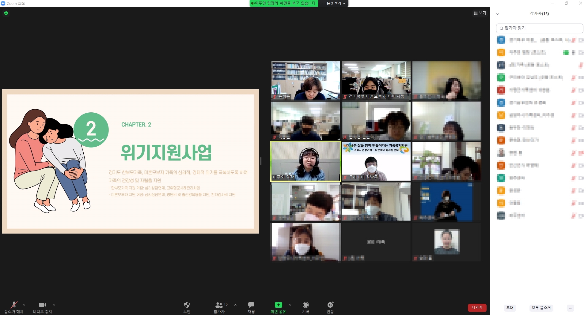
Task: Expand audio options arrow beside mute
Action: tap(24, 305)
